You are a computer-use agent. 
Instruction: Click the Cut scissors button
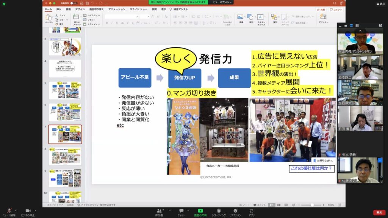click(x=60, y=15)
